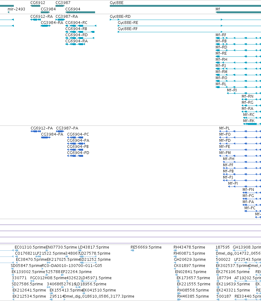Select the CG3984 gene label
The height and width of the screenshot is (301, 261).
point(48,9)
